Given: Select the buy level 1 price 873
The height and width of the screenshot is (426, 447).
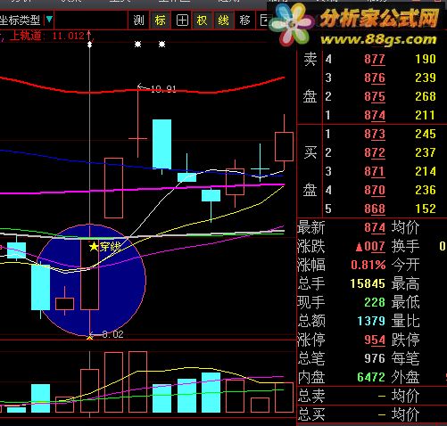Looking at the screenshot, I should 375,134.
